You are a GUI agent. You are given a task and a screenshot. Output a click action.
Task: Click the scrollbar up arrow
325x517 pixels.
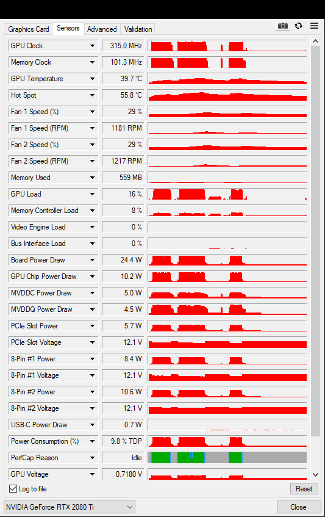coord(315,42)
